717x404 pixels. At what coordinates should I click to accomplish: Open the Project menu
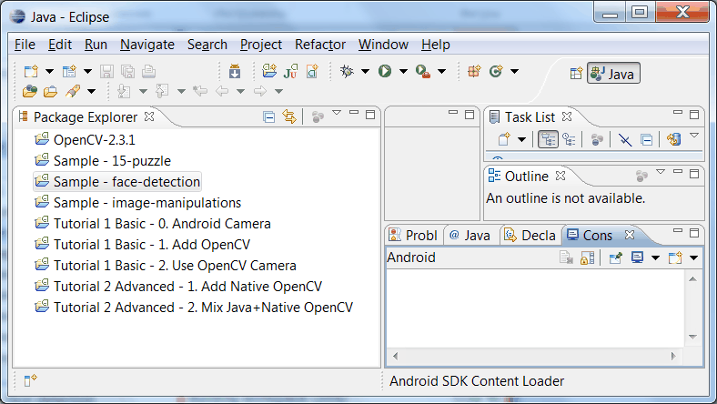point(261,45)
